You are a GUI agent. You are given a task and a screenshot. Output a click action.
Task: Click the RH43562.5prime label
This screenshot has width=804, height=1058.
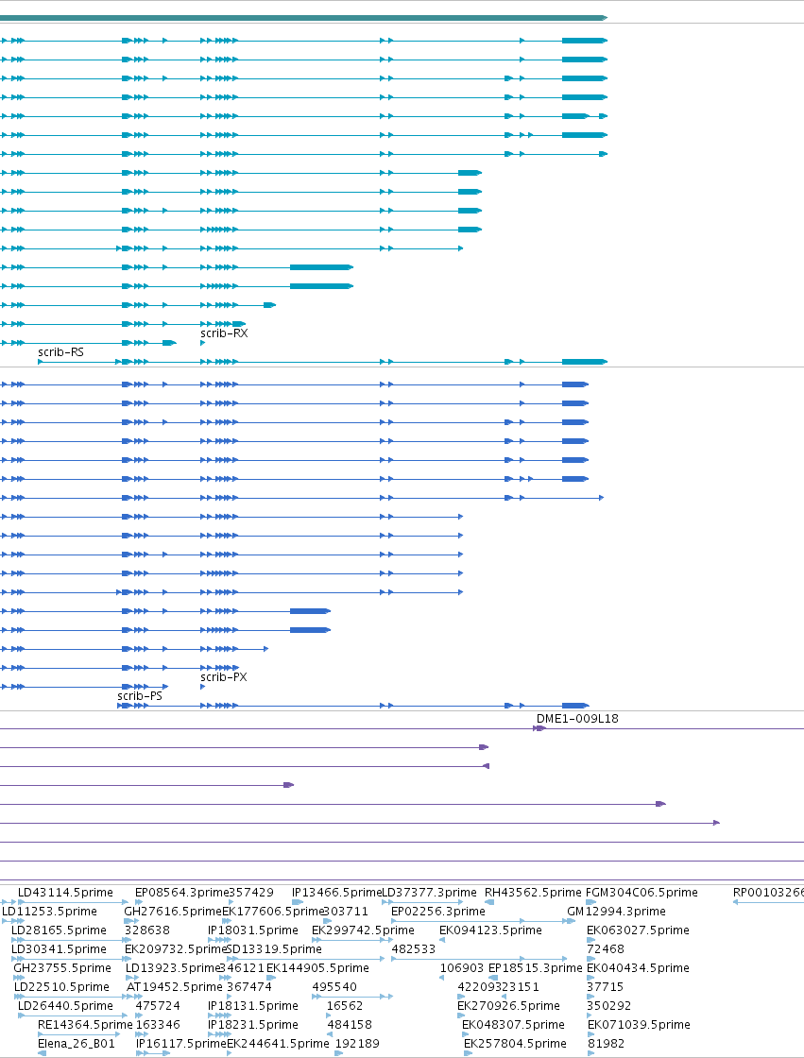[x=533, y=893]
